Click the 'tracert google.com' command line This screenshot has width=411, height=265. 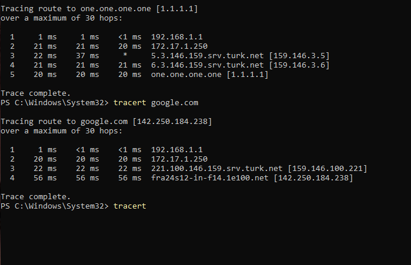tap(156, 103)
